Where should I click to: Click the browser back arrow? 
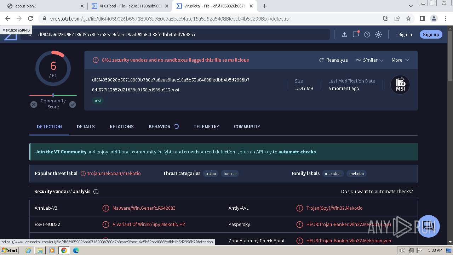point(8,18)
